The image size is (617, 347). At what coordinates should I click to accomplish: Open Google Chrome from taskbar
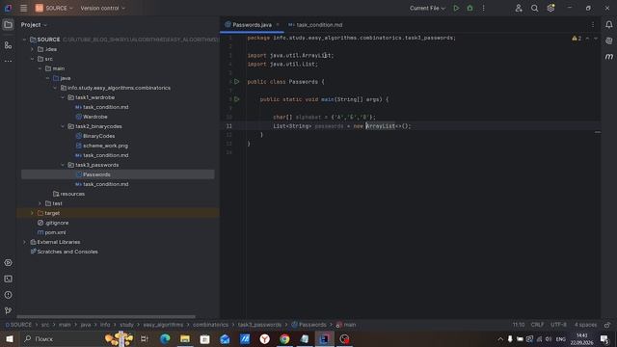click(x=284, y=338)
